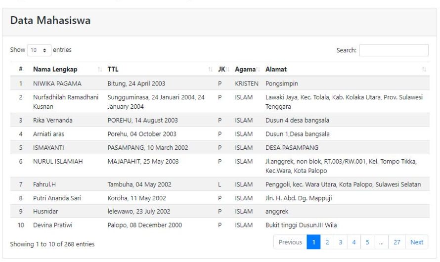Image resolution: width=440 pixels, height=262 pixels.
Task: Click address Dusun 4 desa bangsala
Action: coord(297,120)
